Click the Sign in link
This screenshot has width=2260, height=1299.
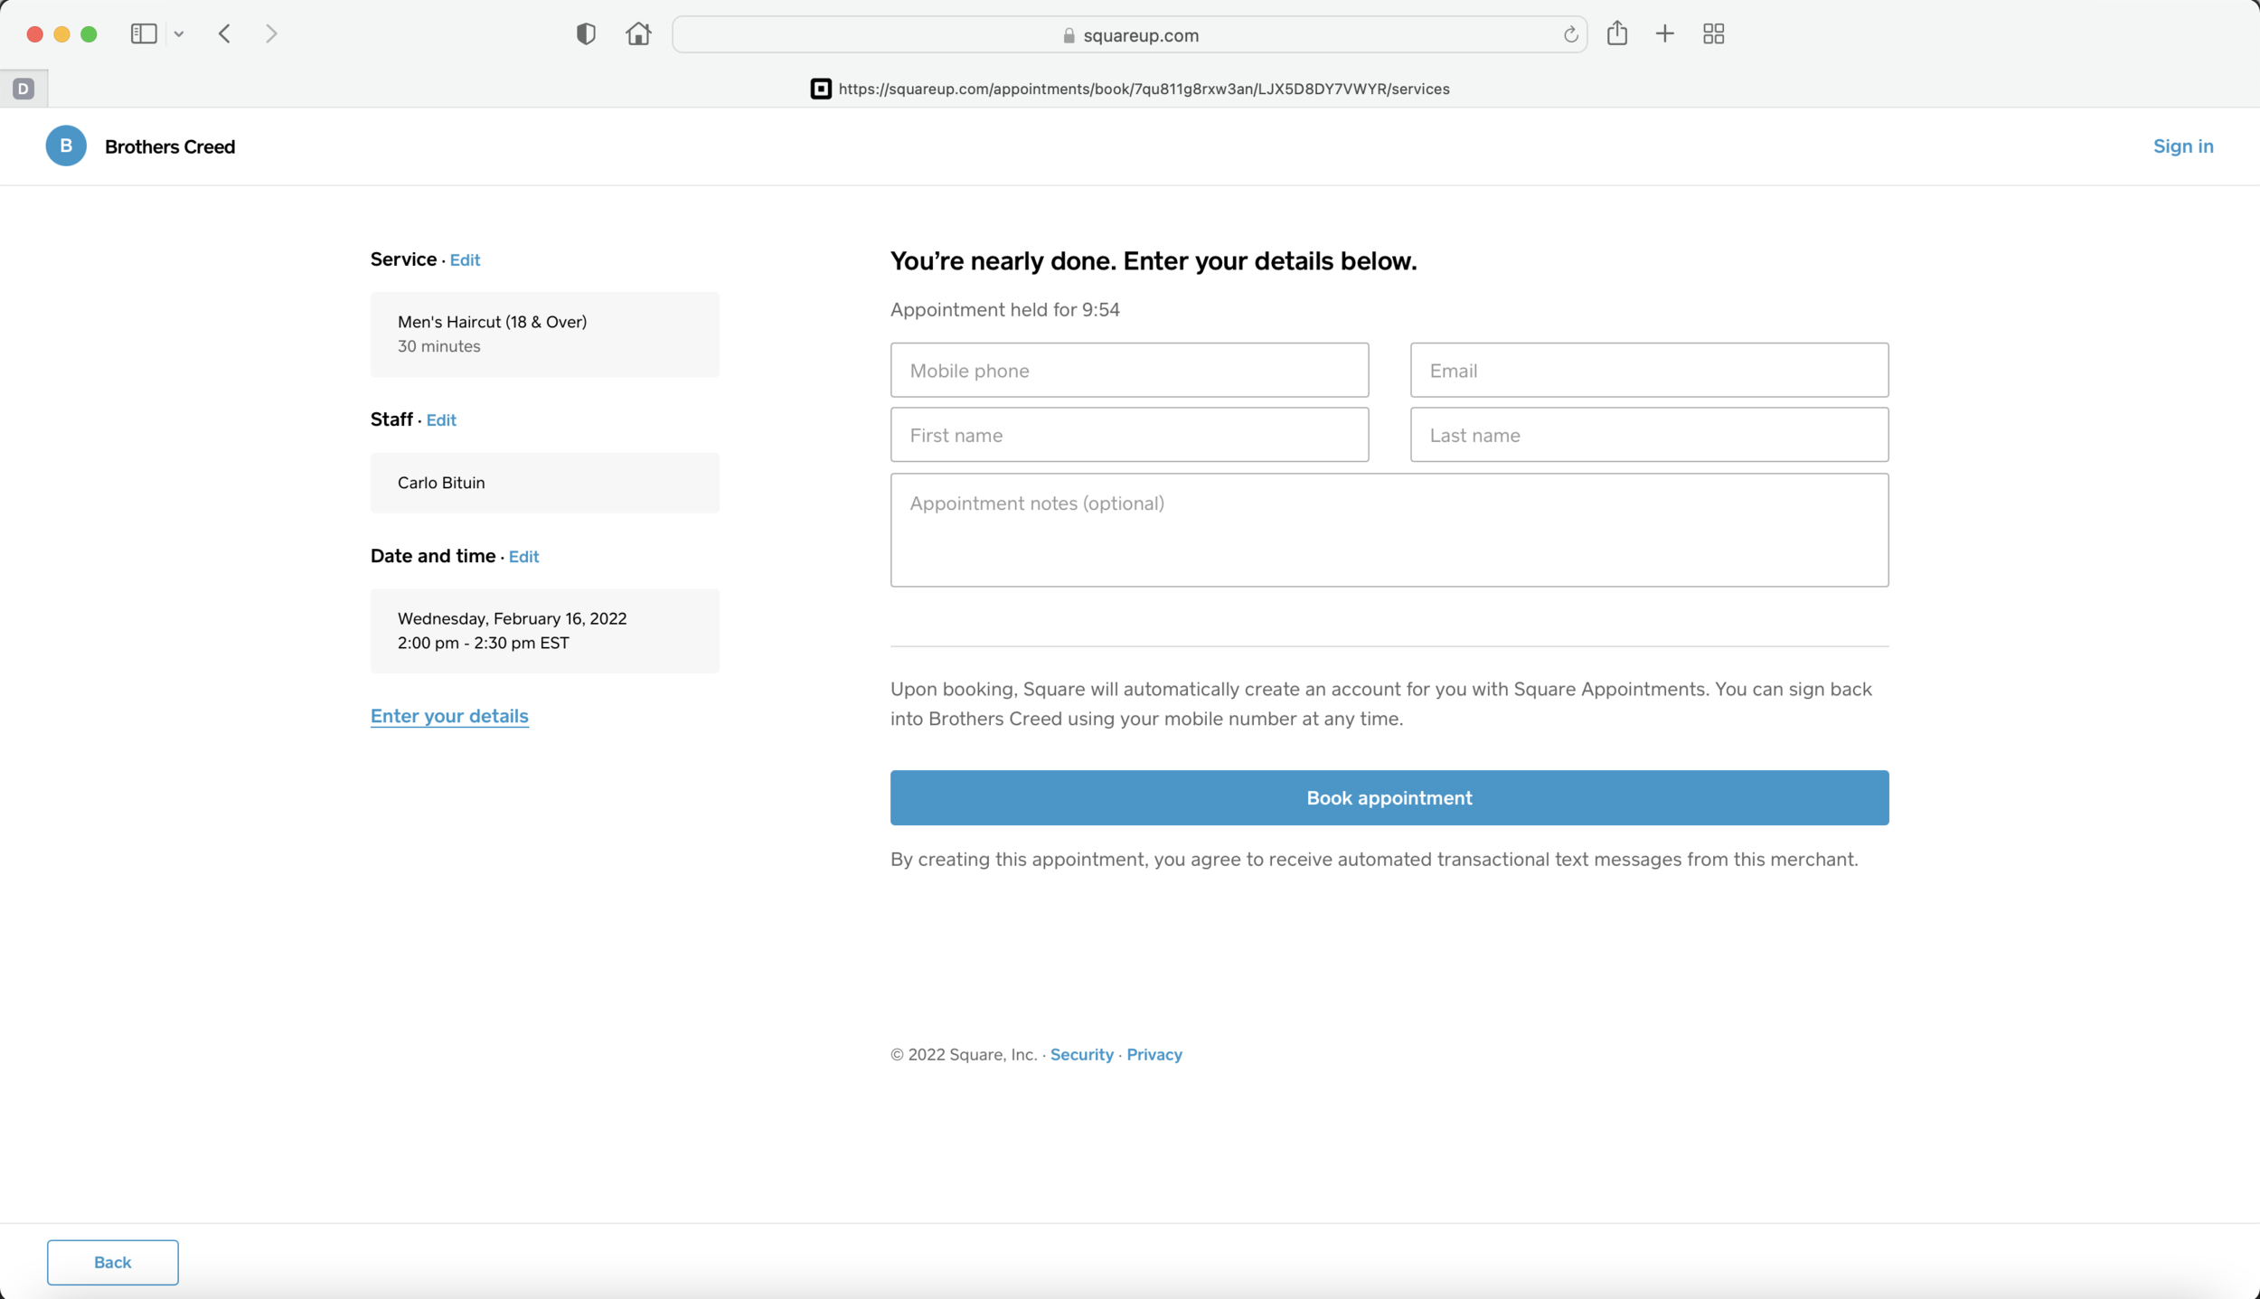[2182, 146]
